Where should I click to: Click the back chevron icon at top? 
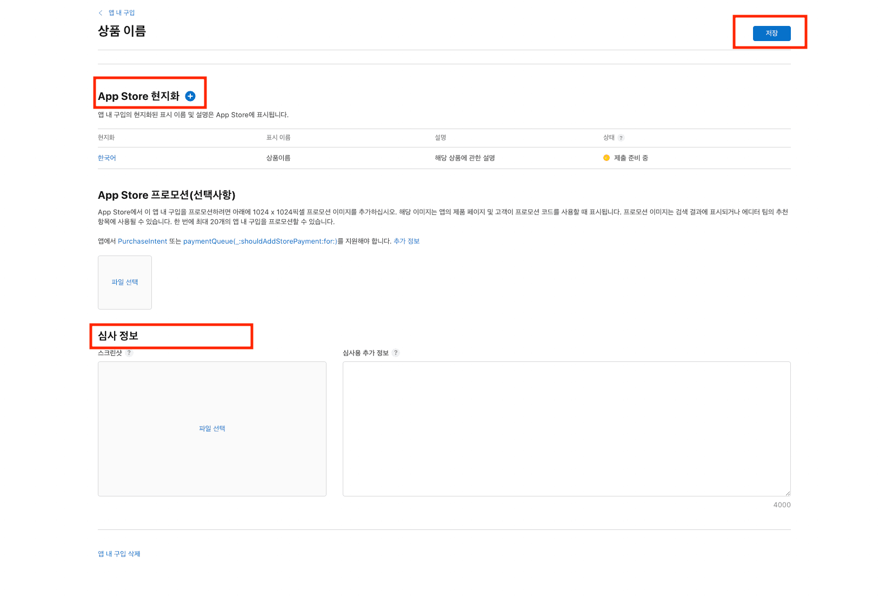pos(101,13)
